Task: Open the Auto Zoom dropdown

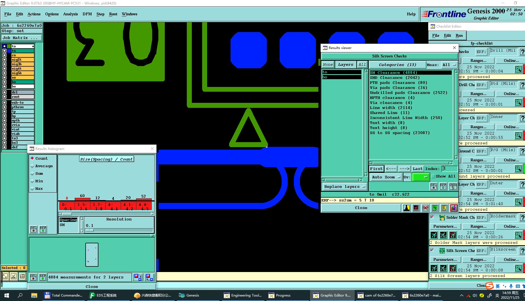Action: coord(386,177)
